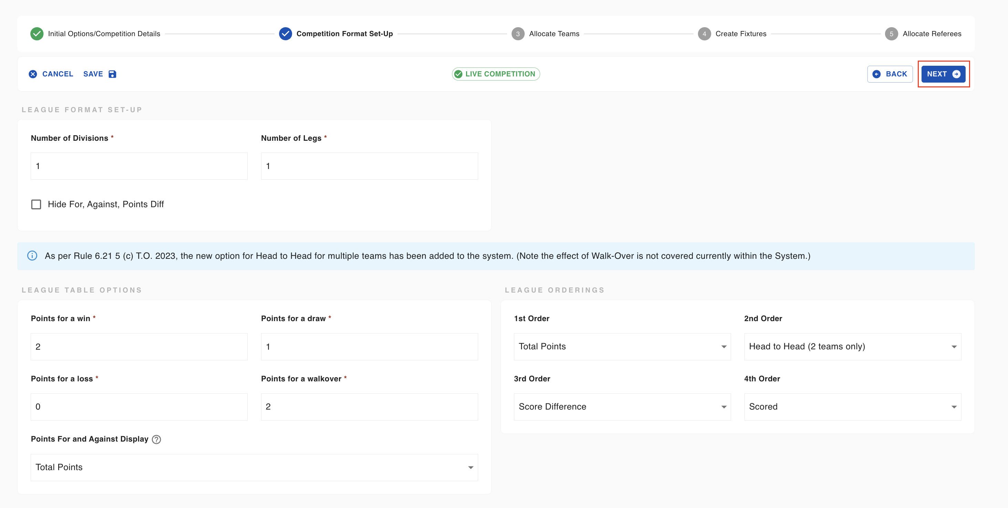Open help icon beside Points For and Against Display
The width and height of the screenshot is (1008, 508).
pyautogui.click(x=156, y=439)
